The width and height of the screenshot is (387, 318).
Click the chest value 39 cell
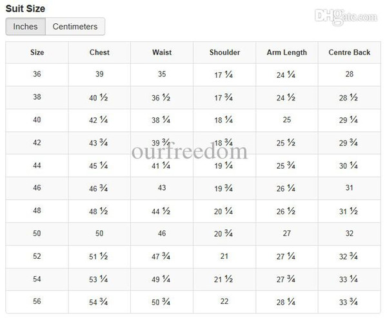click(99, 74)
